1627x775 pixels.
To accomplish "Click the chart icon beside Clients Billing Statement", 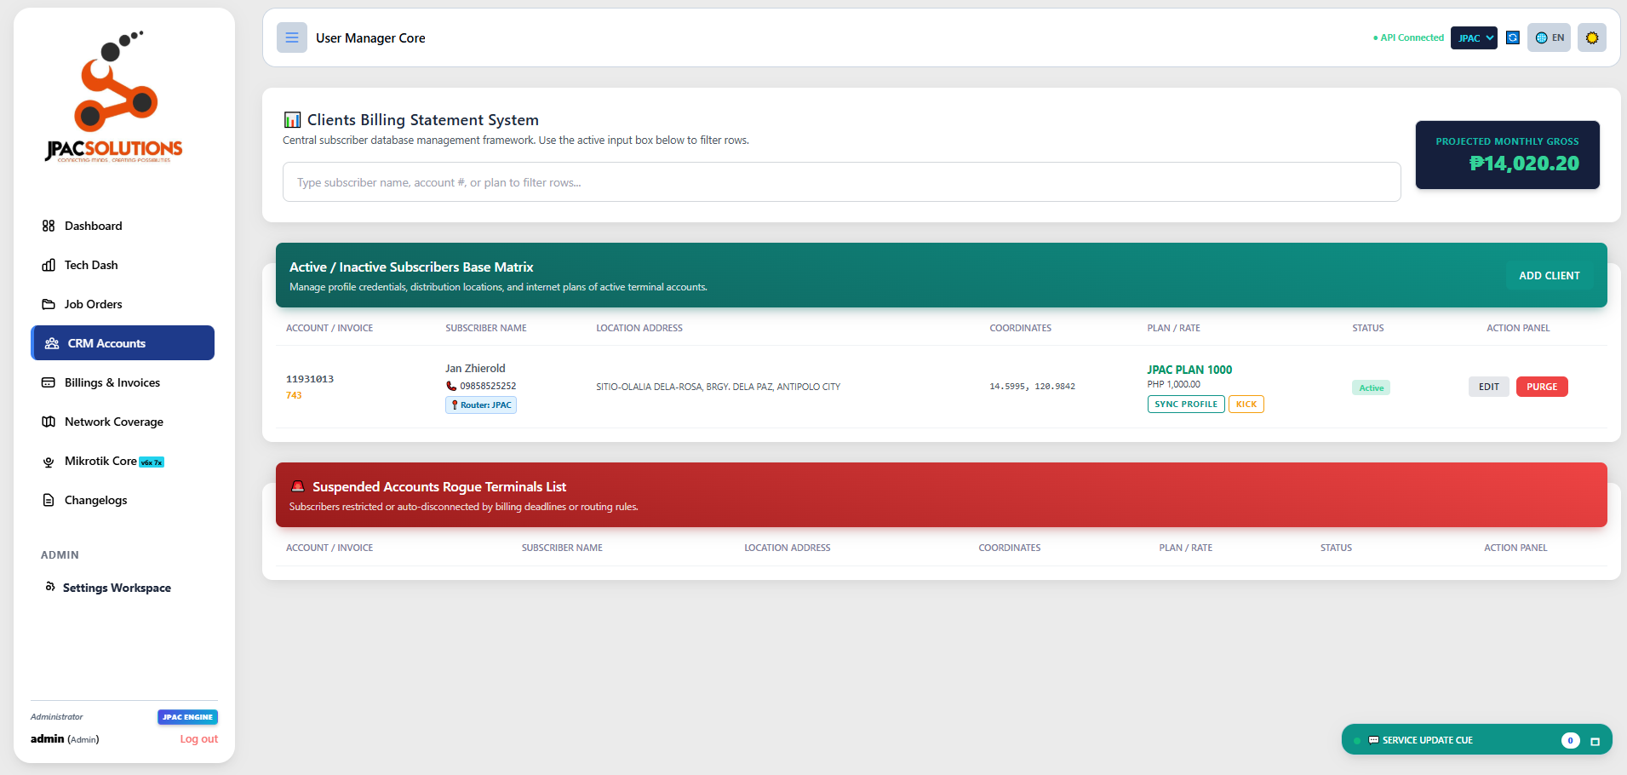I will pos(292,120).
